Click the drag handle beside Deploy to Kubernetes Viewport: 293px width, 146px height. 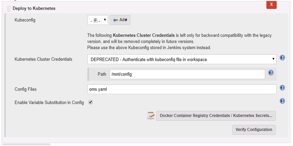[9, 9]
